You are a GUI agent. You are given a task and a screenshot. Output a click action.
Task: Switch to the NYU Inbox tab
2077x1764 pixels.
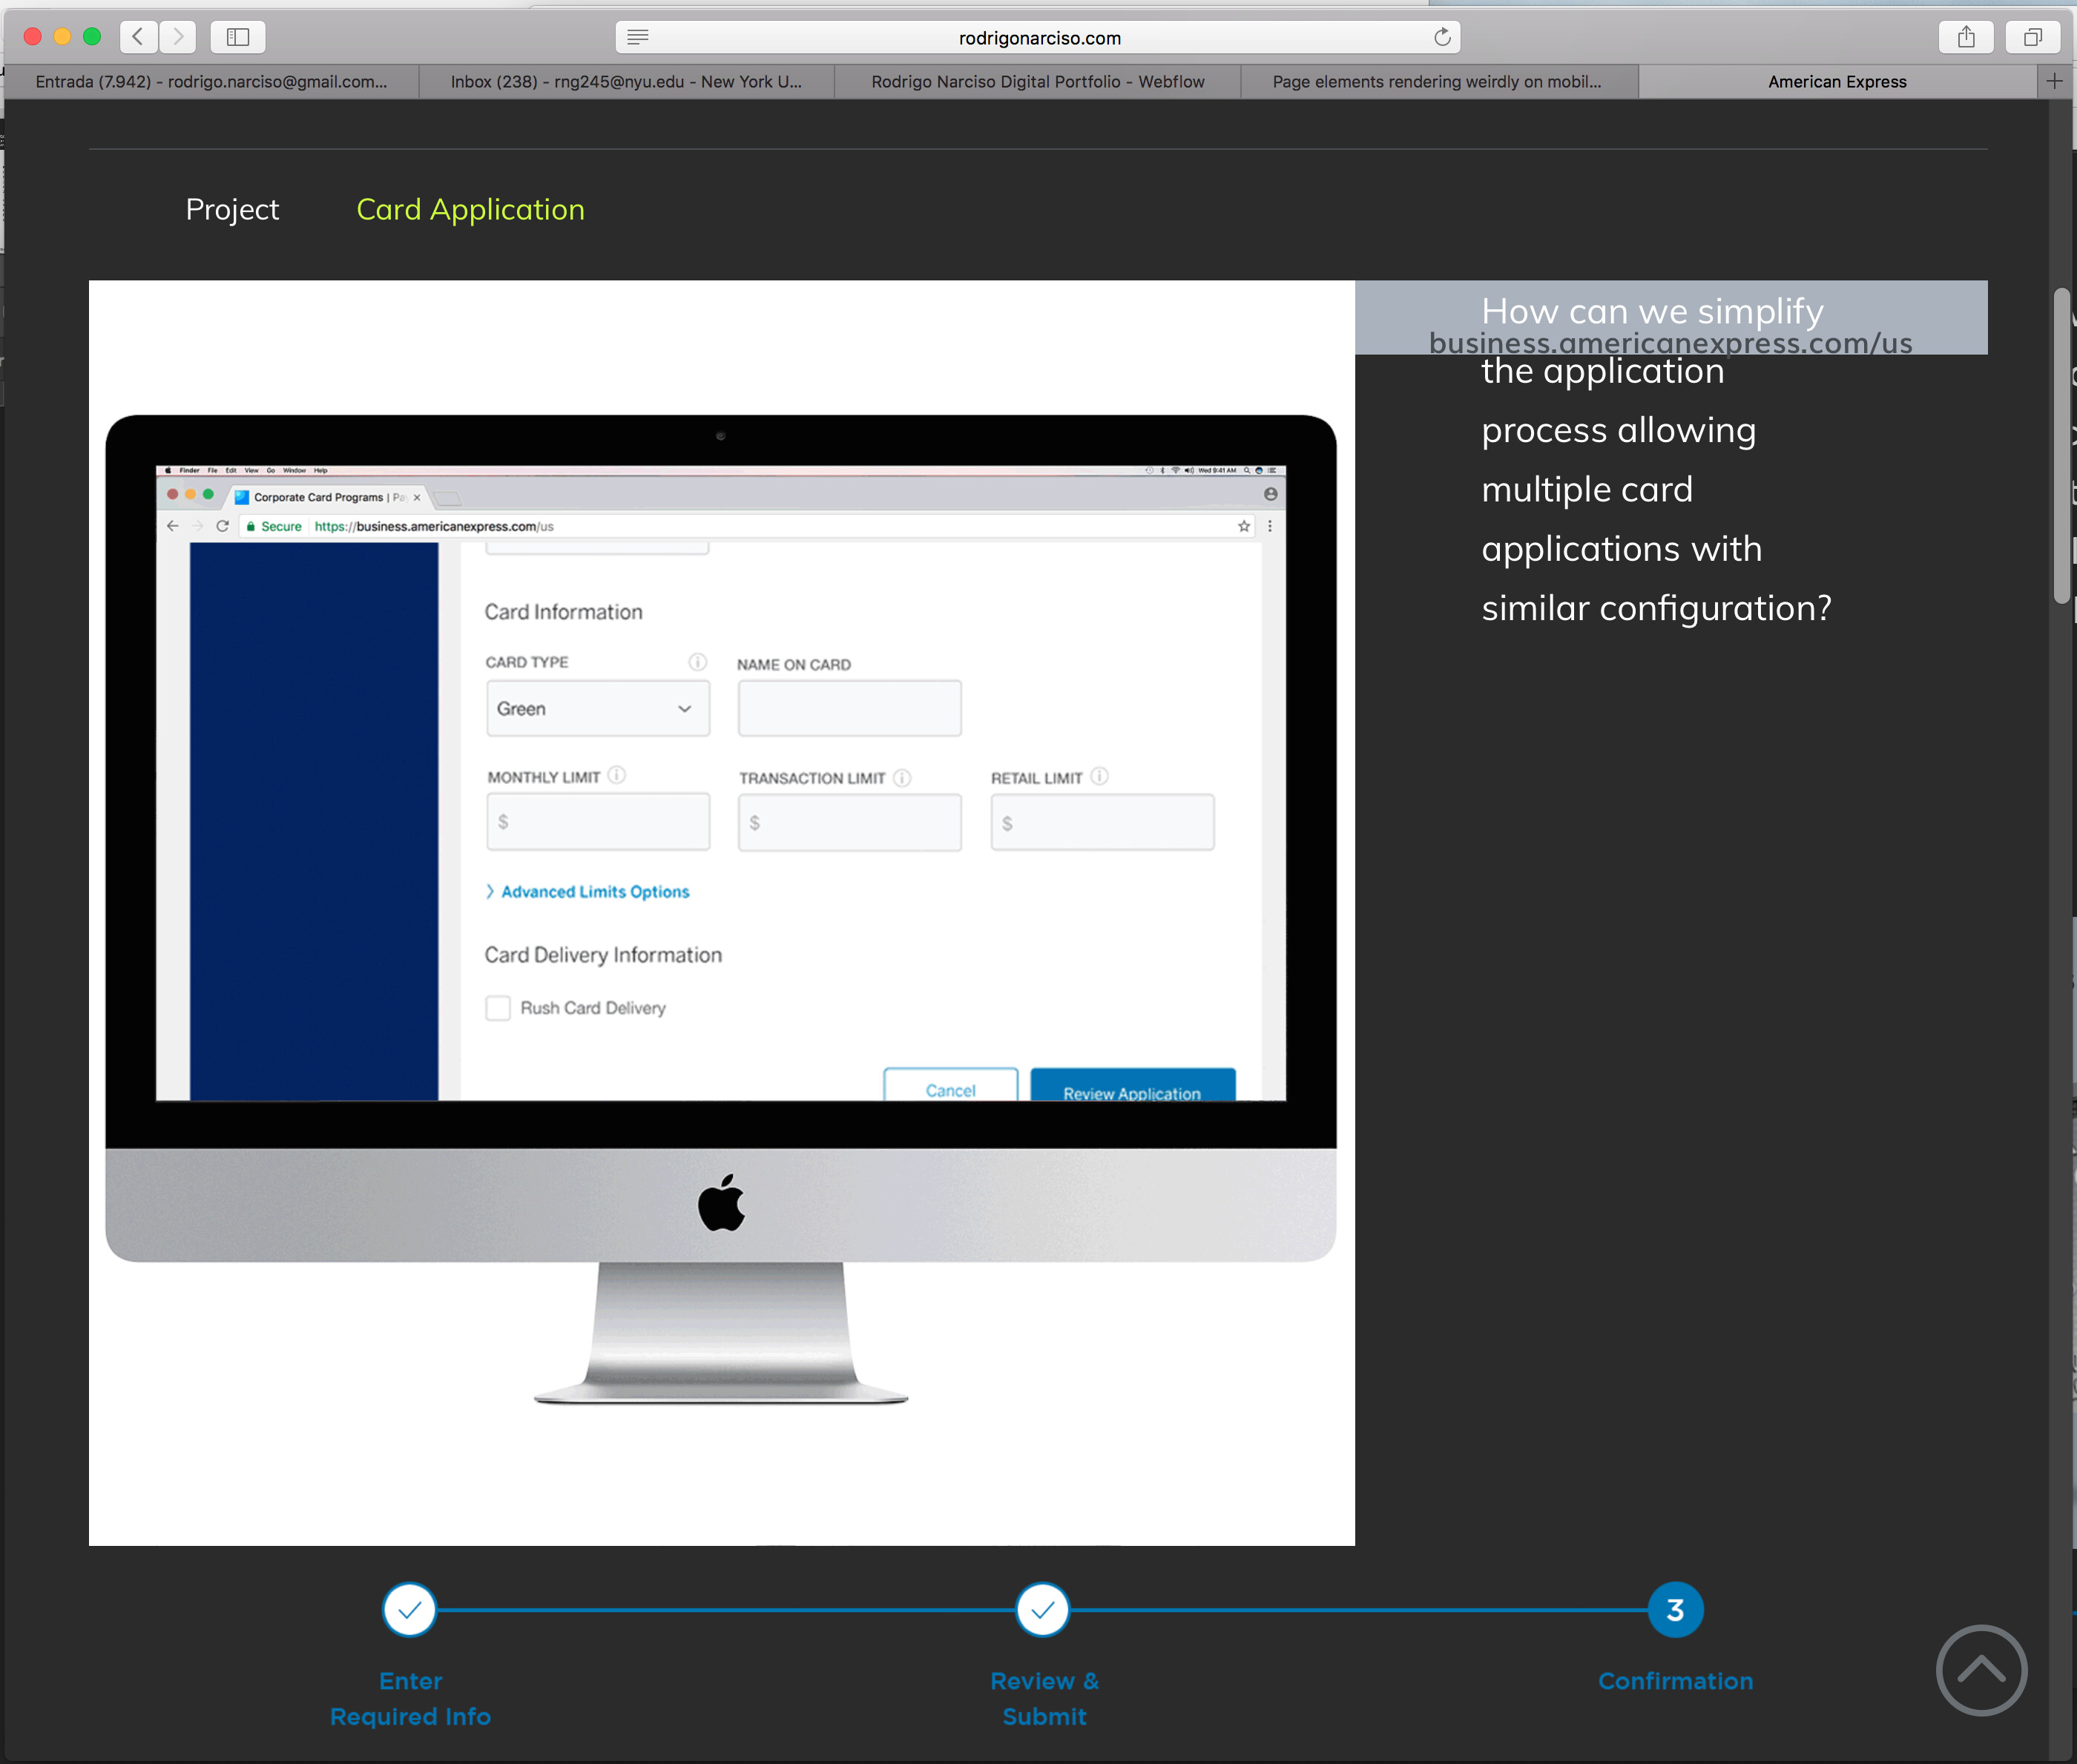(x=626, y=81)
